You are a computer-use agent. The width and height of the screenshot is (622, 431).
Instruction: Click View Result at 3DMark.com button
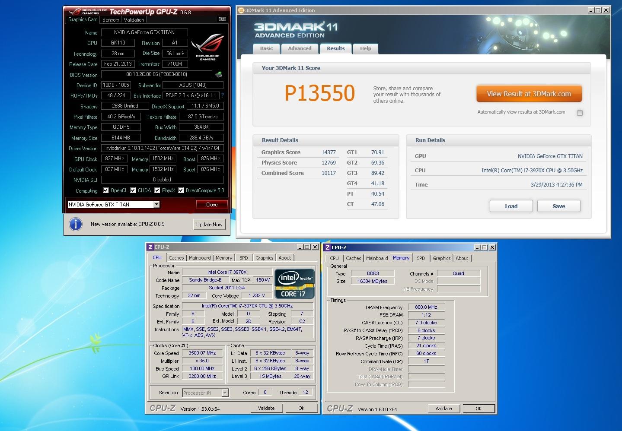coord(529,94)
